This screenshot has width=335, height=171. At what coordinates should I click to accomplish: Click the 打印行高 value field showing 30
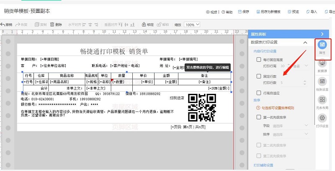click(x=283, y=66)
